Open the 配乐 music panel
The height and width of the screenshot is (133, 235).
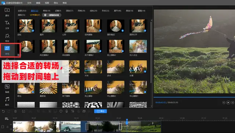7,101
